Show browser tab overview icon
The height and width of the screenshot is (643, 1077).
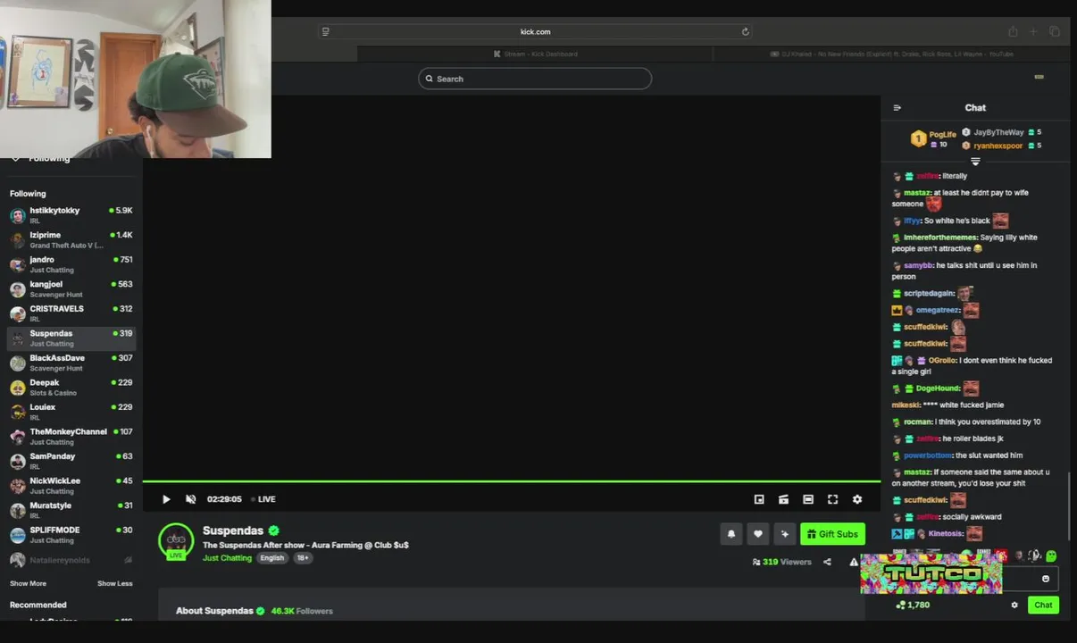1055,31
